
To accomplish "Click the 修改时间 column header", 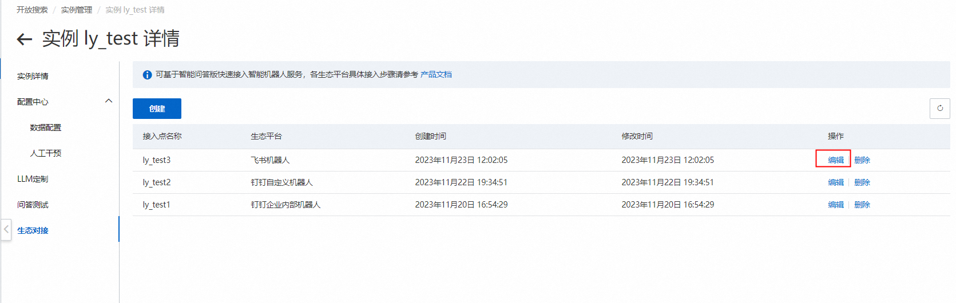I will pos(637,136).
